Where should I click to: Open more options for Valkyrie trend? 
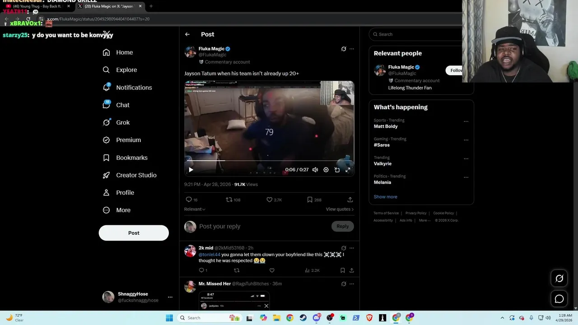click(466, 159)
